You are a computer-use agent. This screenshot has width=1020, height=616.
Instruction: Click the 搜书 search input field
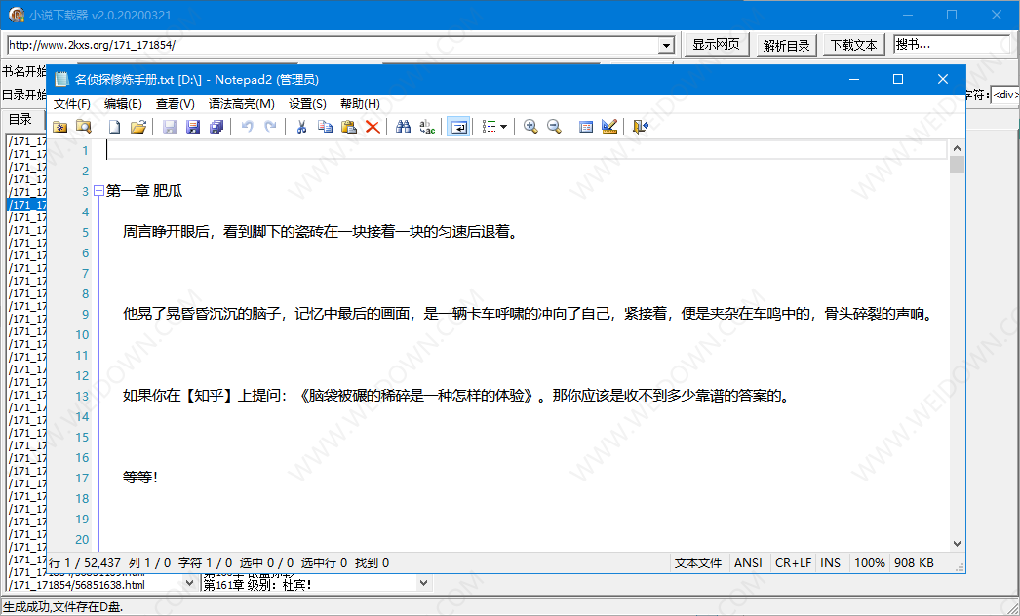coord(951,45)
